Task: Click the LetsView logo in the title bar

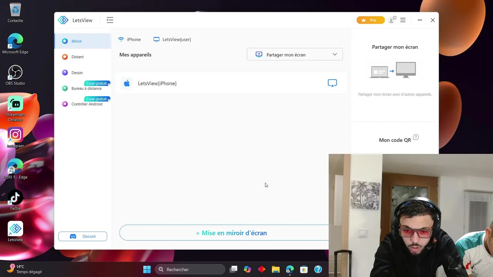Action: click(63, 20)
